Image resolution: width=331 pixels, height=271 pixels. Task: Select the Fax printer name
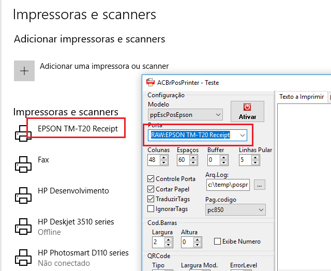[43, 160]
